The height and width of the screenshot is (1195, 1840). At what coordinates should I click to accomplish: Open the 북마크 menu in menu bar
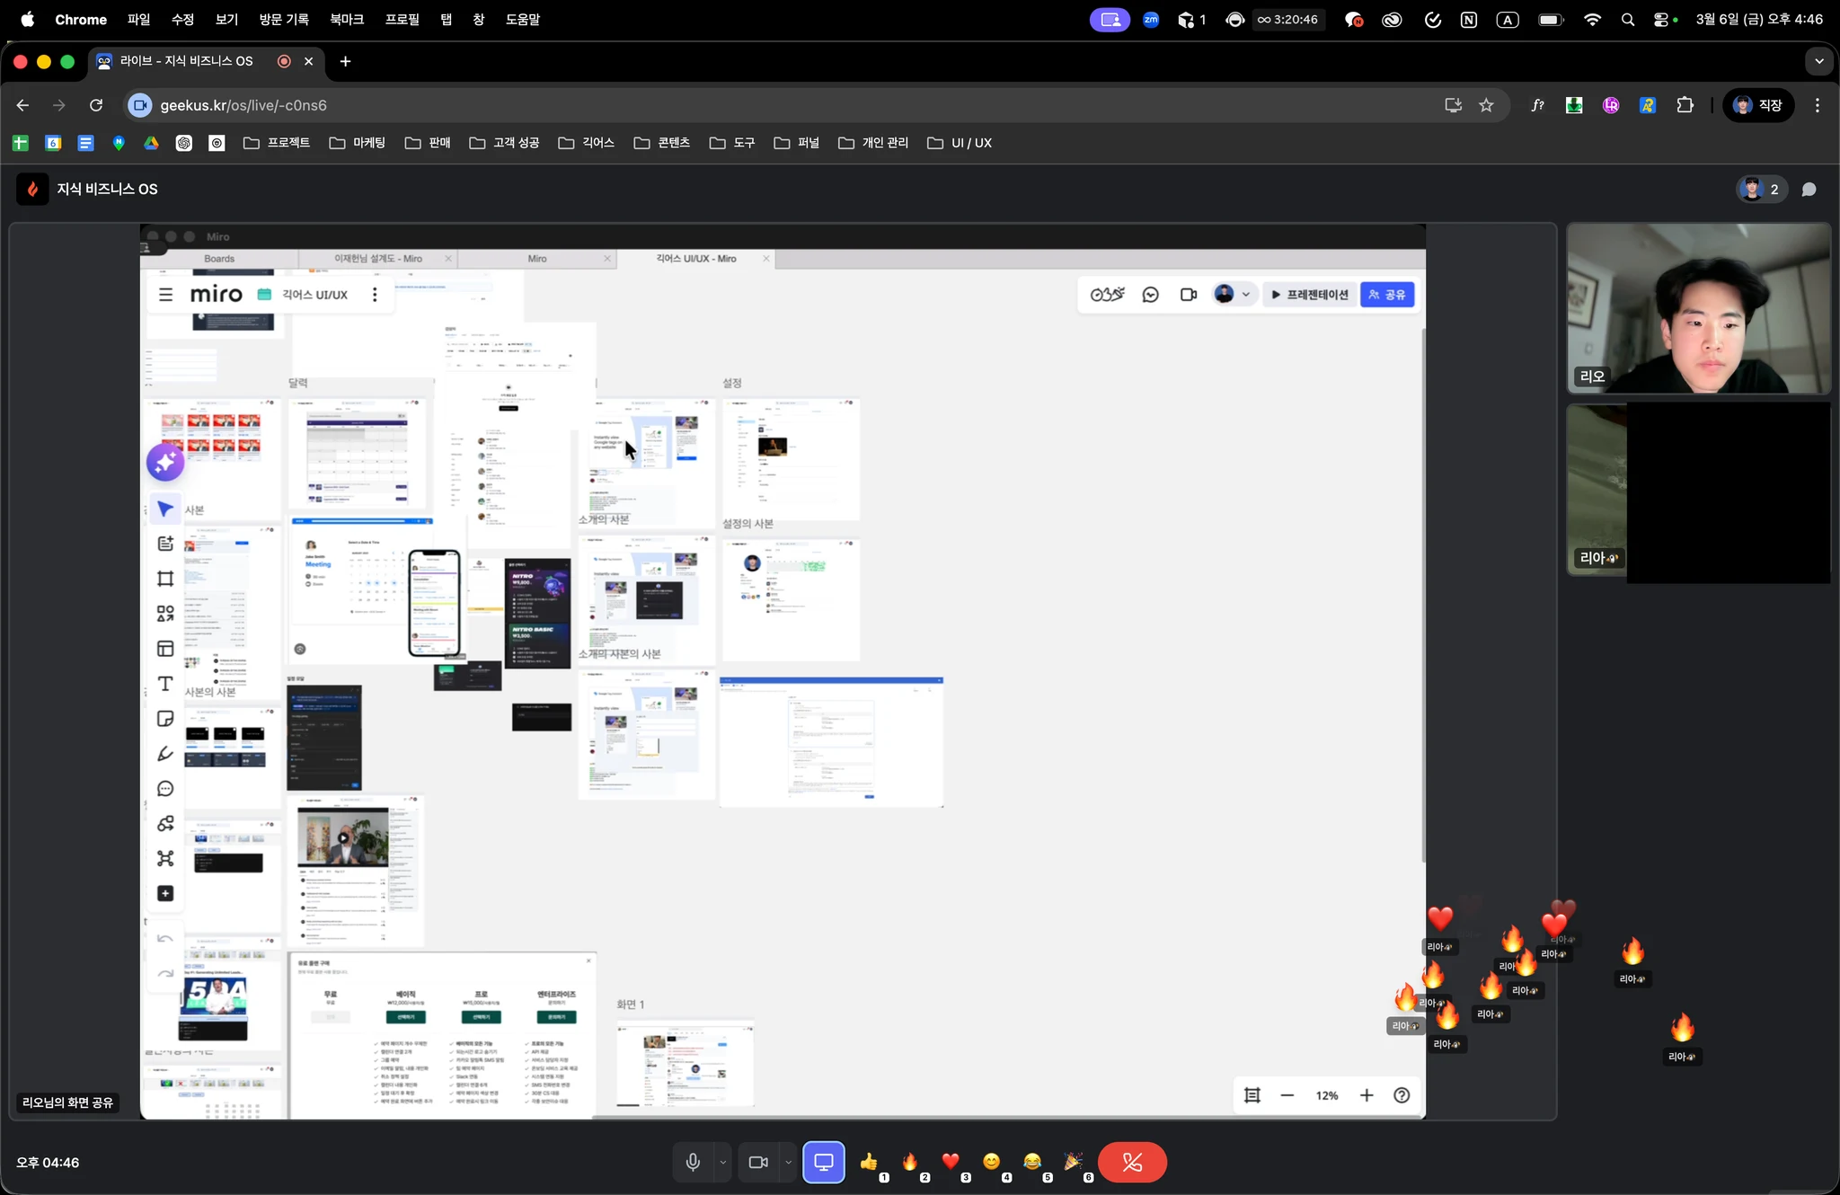(346, 19)
